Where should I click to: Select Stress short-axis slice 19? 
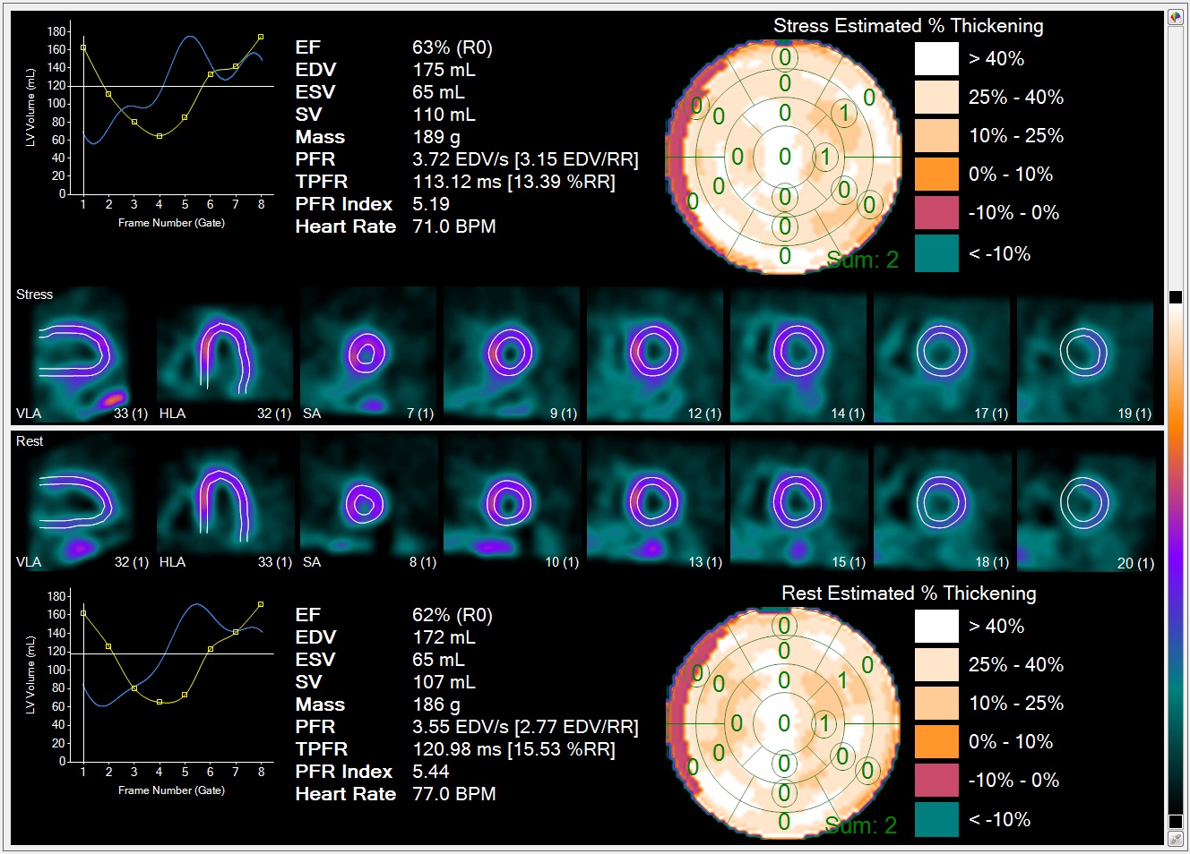pyautogui.click(x=1085, y=354)
